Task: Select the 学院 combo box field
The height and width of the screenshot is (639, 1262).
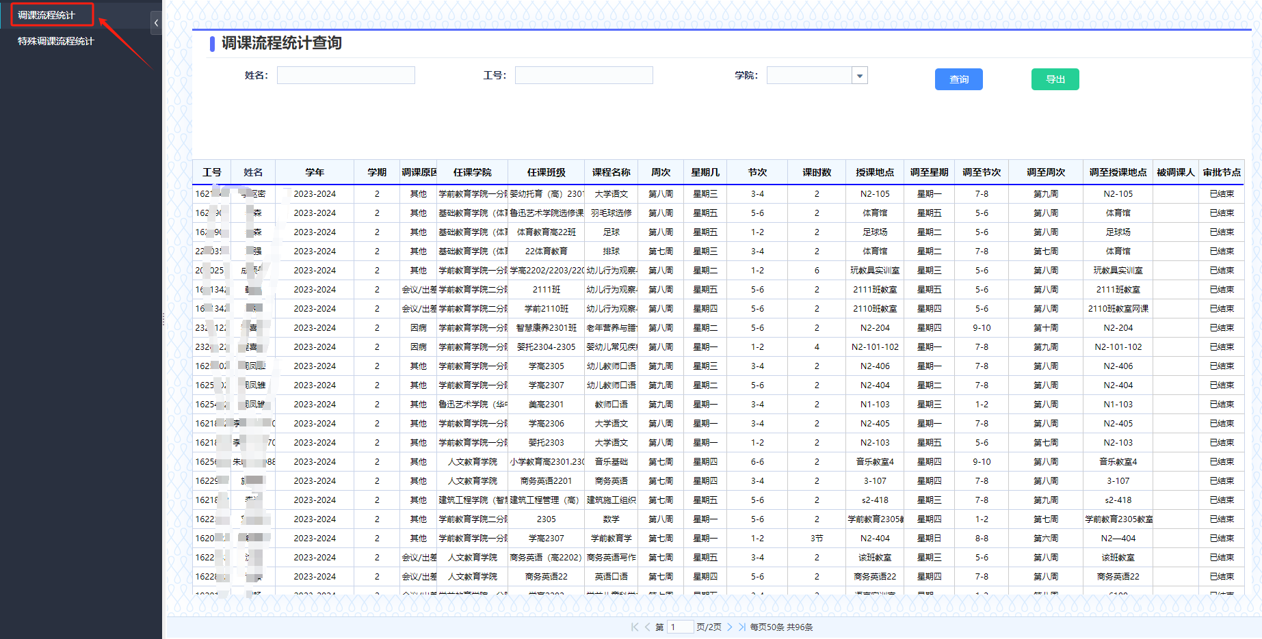Action: 809,75
